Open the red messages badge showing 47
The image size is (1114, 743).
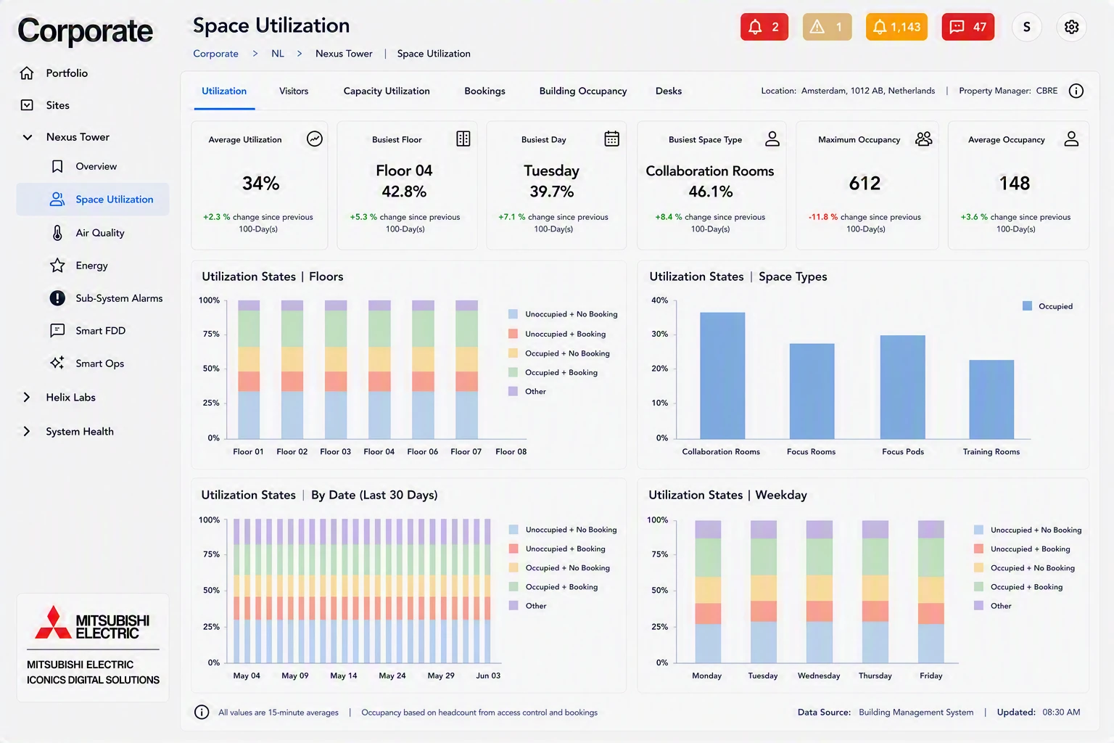[968, 27]
